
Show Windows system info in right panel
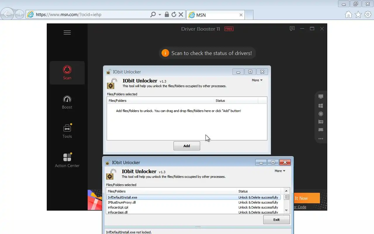click(321, 106)
